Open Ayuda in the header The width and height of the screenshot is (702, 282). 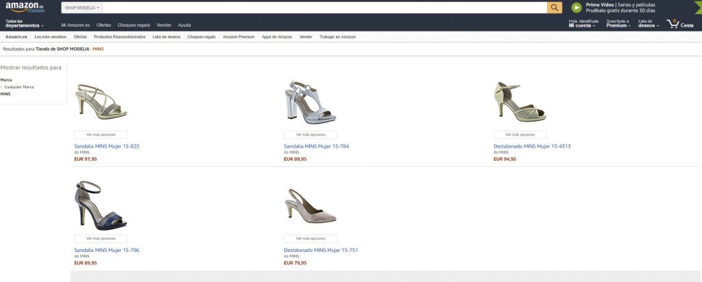click(184, 25)
